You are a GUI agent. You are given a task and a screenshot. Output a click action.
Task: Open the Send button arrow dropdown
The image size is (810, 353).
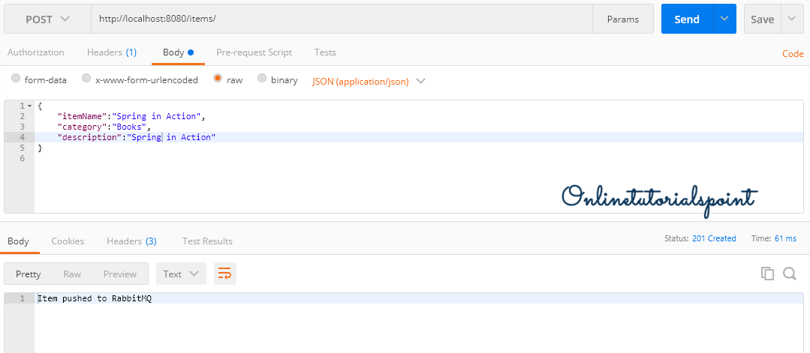724,19
